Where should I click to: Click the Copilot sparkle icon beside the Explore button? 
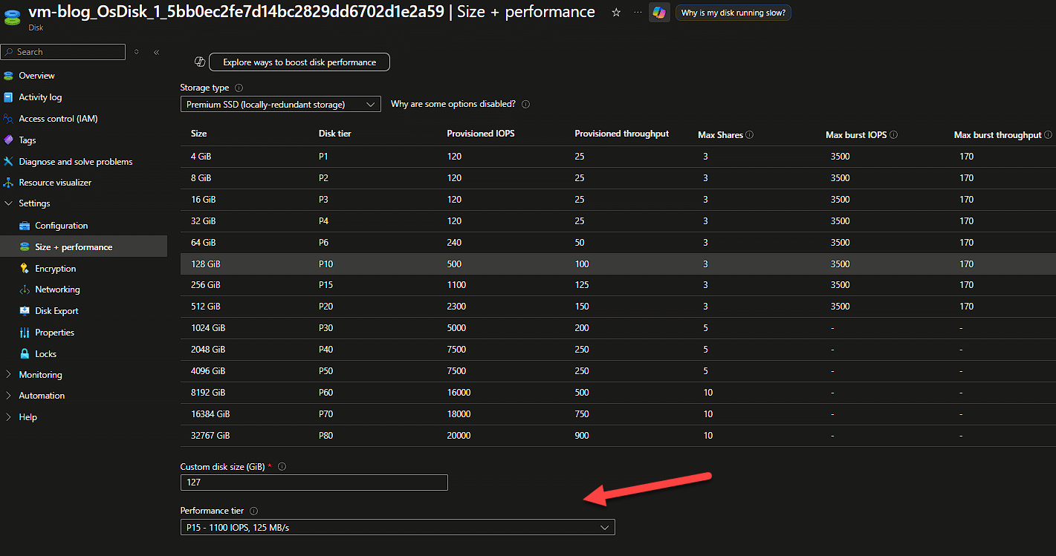[199, 62]
